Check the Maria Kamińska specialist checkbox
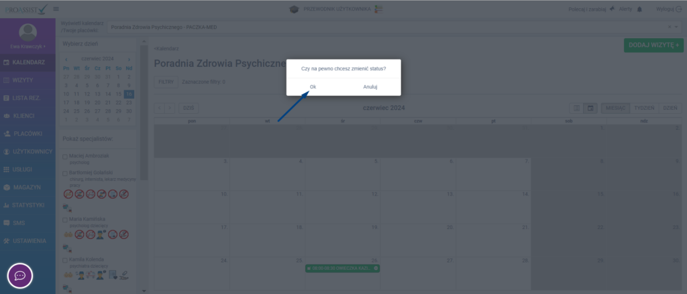The height and width of the screenshot is (294, 687). 64,220
